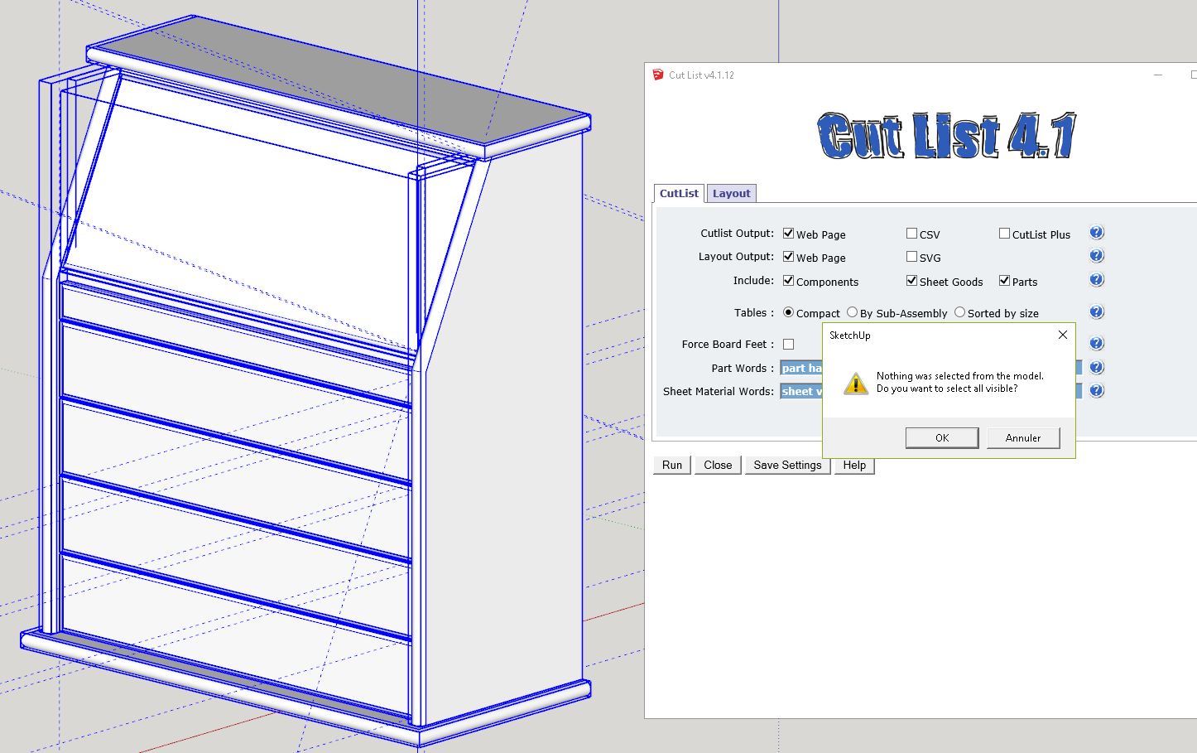The image size is (1197, 753).
Task: Select By Sub-Assembly tables option
Action: point(853,312)
